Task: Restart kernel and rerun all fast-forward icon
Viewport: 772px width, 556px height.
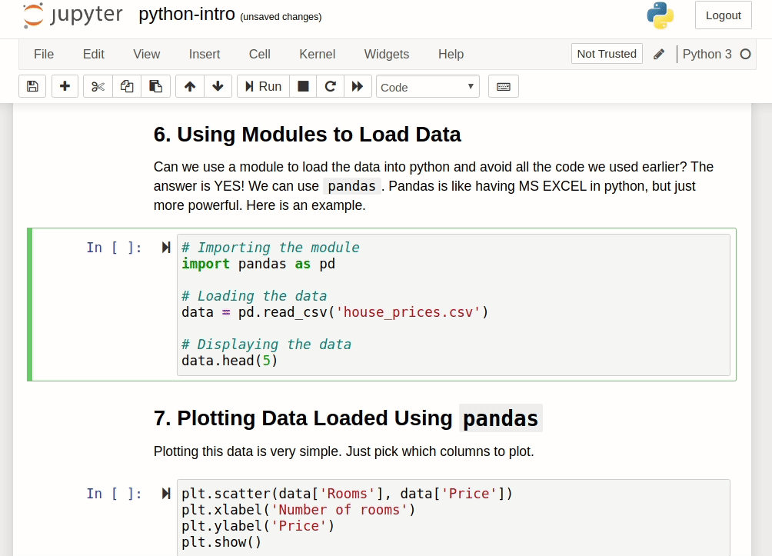Action: [x=358, y=87]
